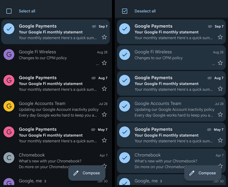Image resolution: width=228 pixels, height=187 pixels.
Task: Click Compose button in Select all panel
Action: pos(87,173)
